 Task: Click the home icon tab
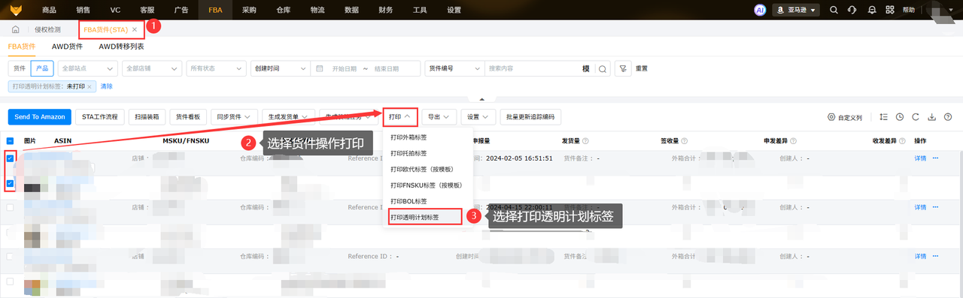pyautogui.click(x=15, y=29)
